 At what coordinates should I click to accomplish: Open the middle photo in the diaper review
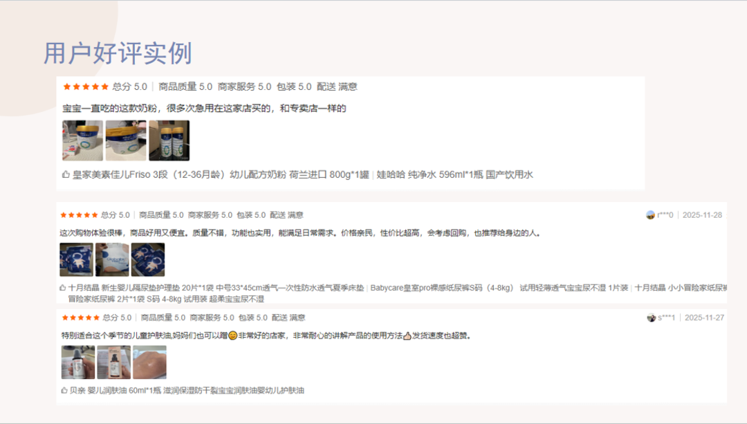point(112,259)
